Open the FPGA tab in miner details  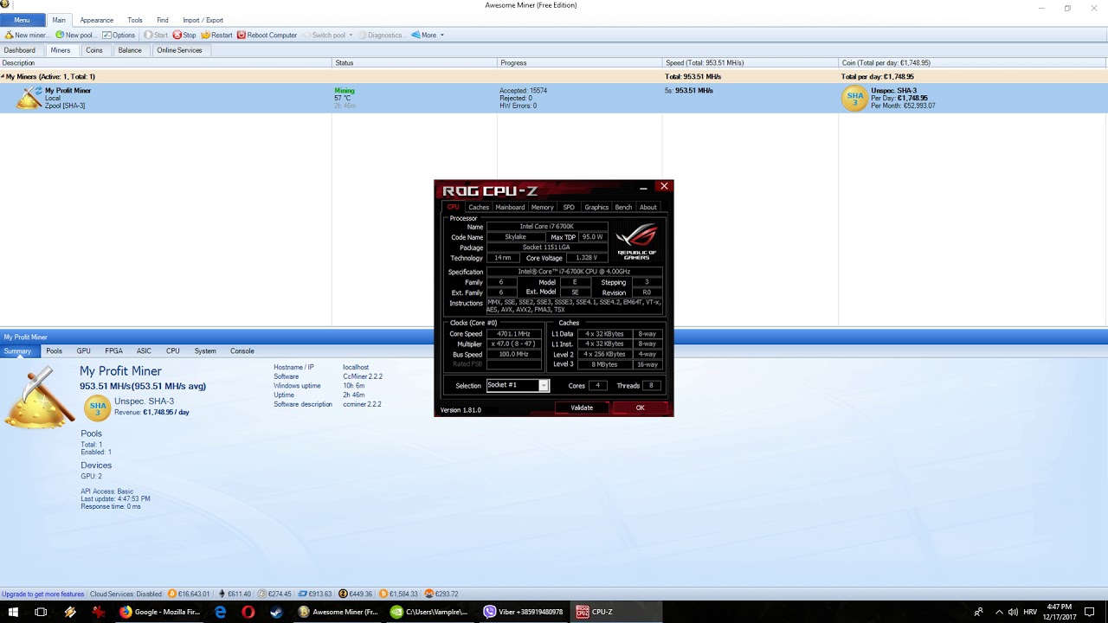click(113, 351)
